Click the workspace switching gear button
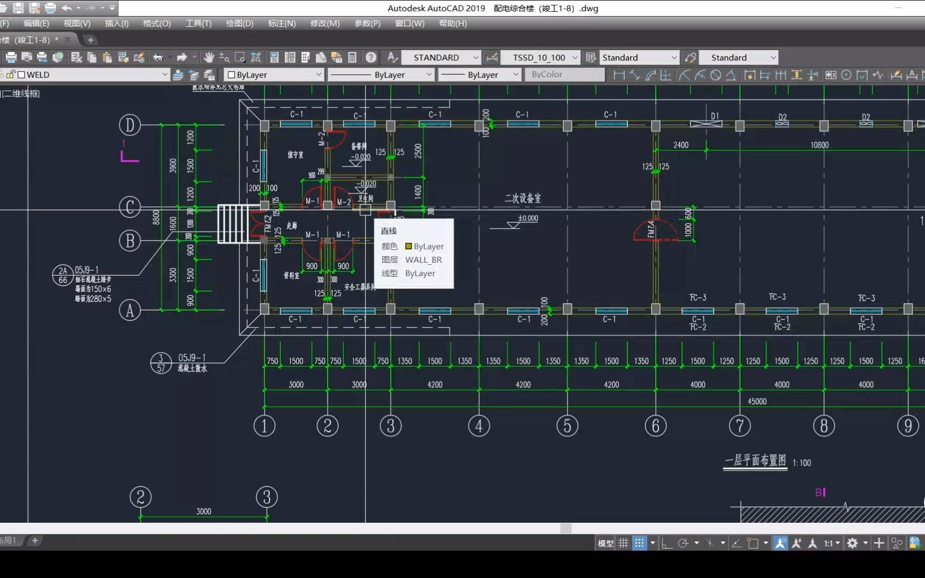This screenshot has width=925, height=578. click(853, 543)
